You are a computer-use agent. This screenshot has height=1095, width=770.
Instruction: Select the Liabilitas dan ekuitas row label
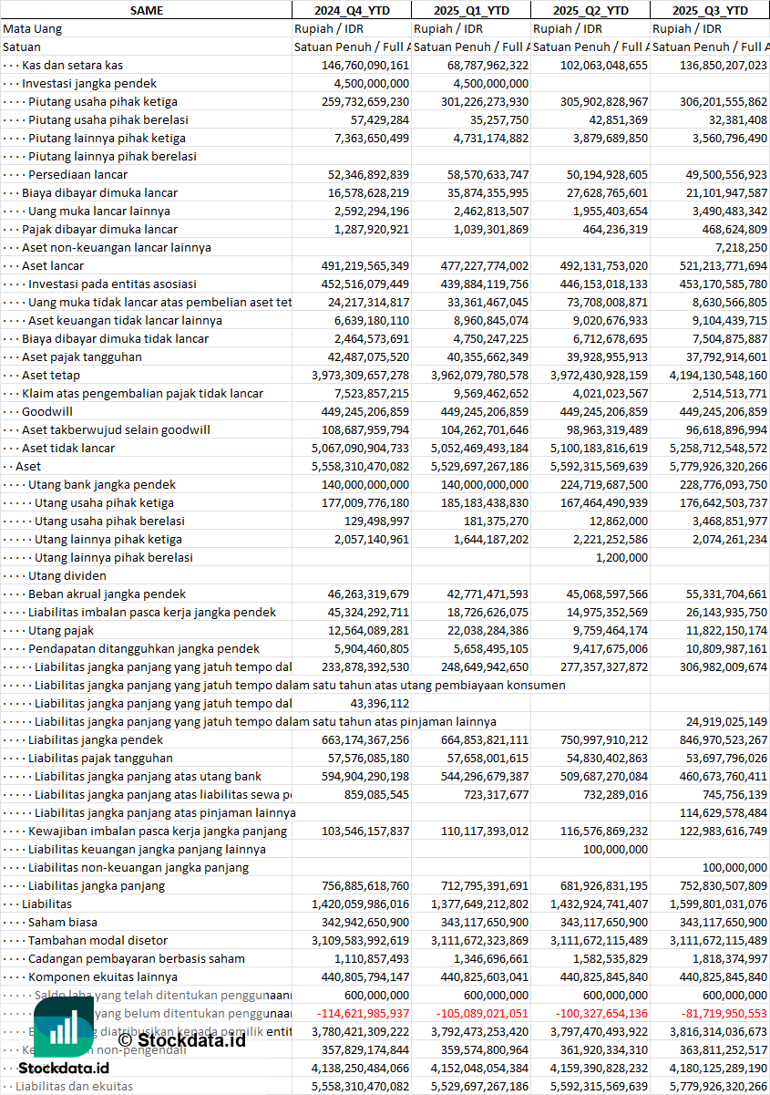(74, 1086)
